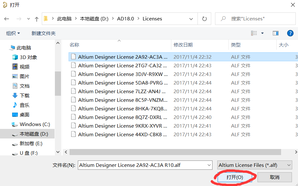Click the 取消 button
Viewport: 298px width, 186px height.
point(274,177)
